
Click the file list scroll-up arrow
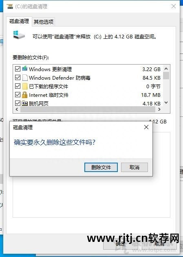click(166, 69)
